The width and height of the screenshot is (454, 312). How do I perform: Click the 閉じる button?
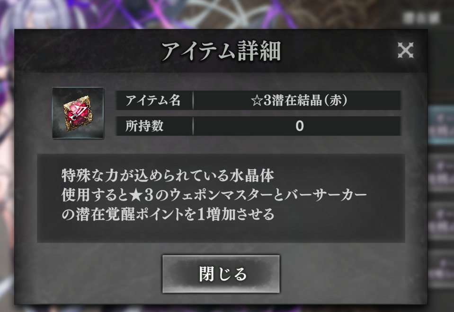[221, 274]
